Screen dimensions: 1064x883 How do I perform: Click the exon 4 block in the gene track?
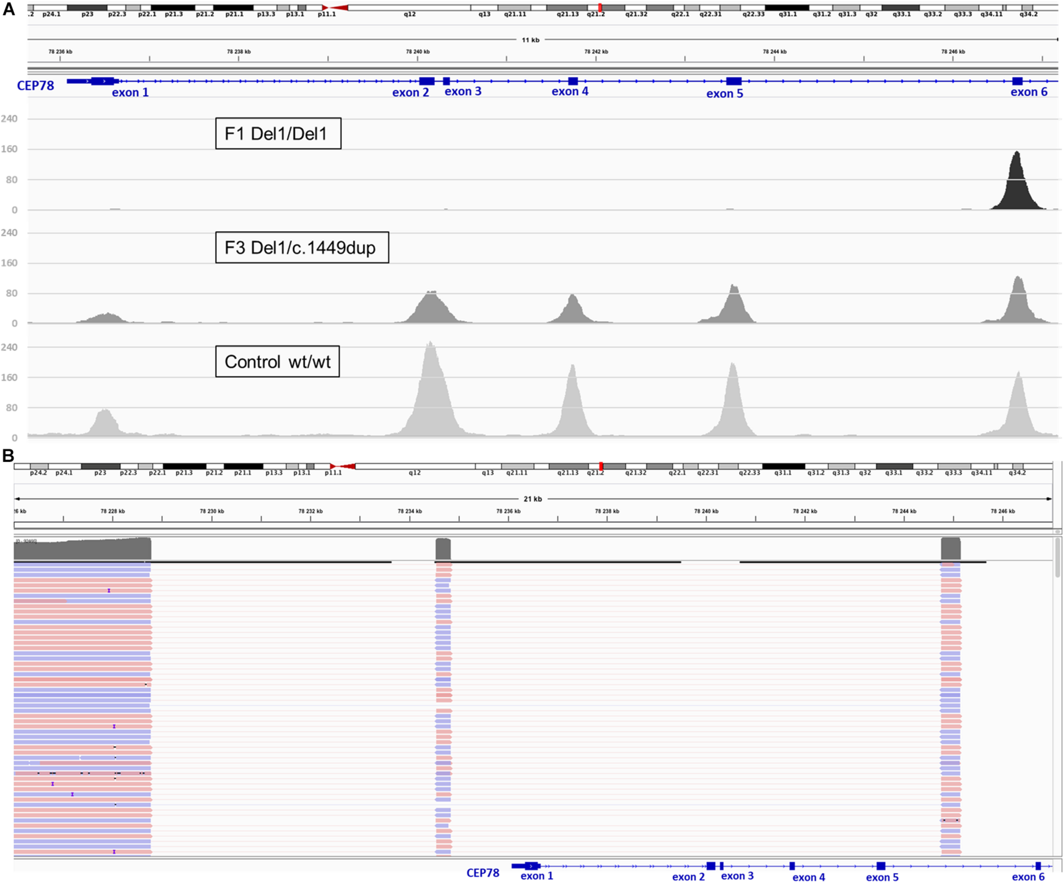[x=573, y=80]
